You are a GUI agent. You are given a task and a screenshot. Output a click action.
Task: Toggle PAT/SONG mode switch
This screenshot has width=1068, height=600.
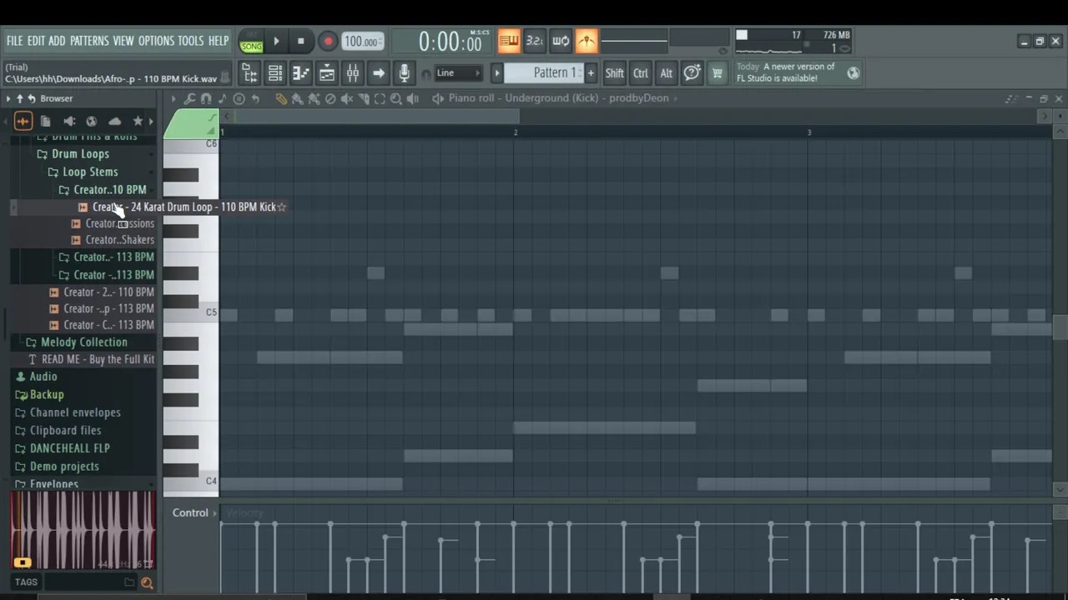pos(251,42)
